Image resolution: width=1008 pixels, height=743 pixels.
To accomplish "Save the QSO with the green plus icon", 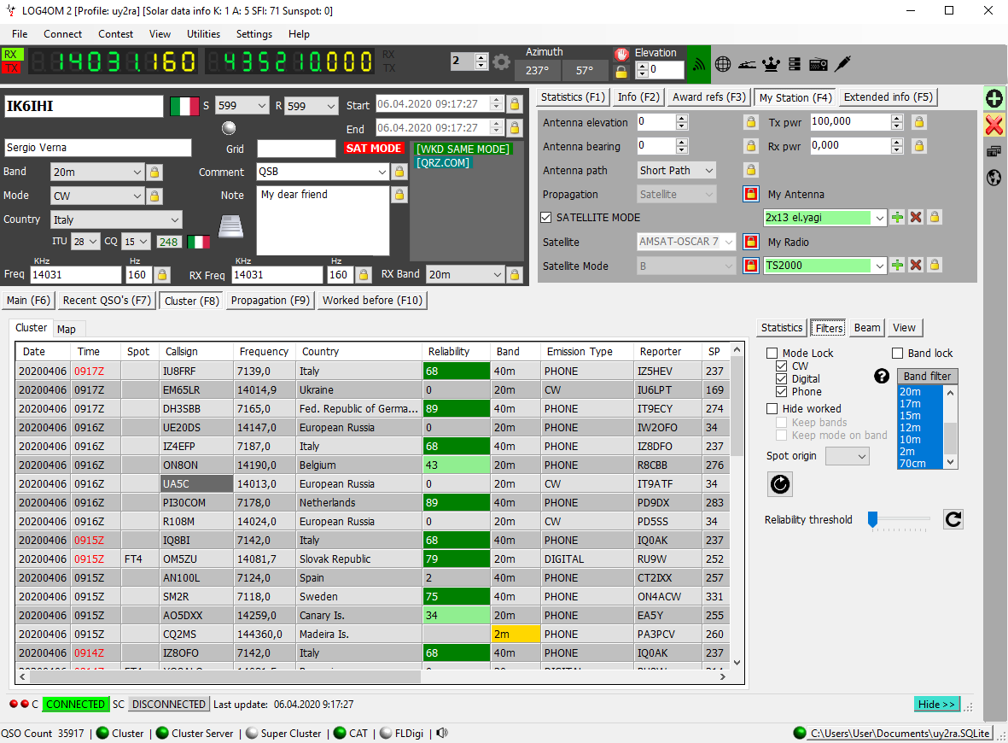I will (x=993, y=98).
